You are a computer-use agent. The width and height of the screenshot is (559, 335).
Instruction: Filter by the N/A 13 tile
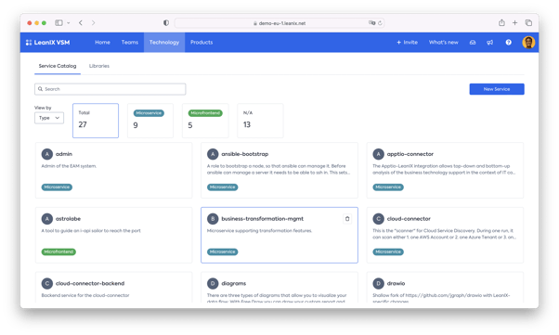pyautogui.click(x=260, y=121)
